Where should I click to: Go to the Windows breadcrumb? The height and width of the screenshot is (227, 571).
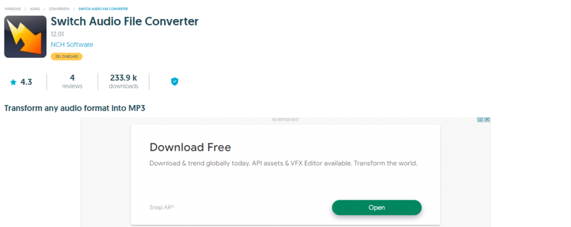pyautogui.click(x=12, y=9)
